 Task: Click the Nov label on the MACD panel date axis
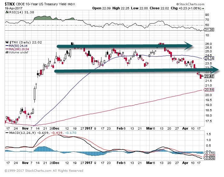click(x=25, y=163)
